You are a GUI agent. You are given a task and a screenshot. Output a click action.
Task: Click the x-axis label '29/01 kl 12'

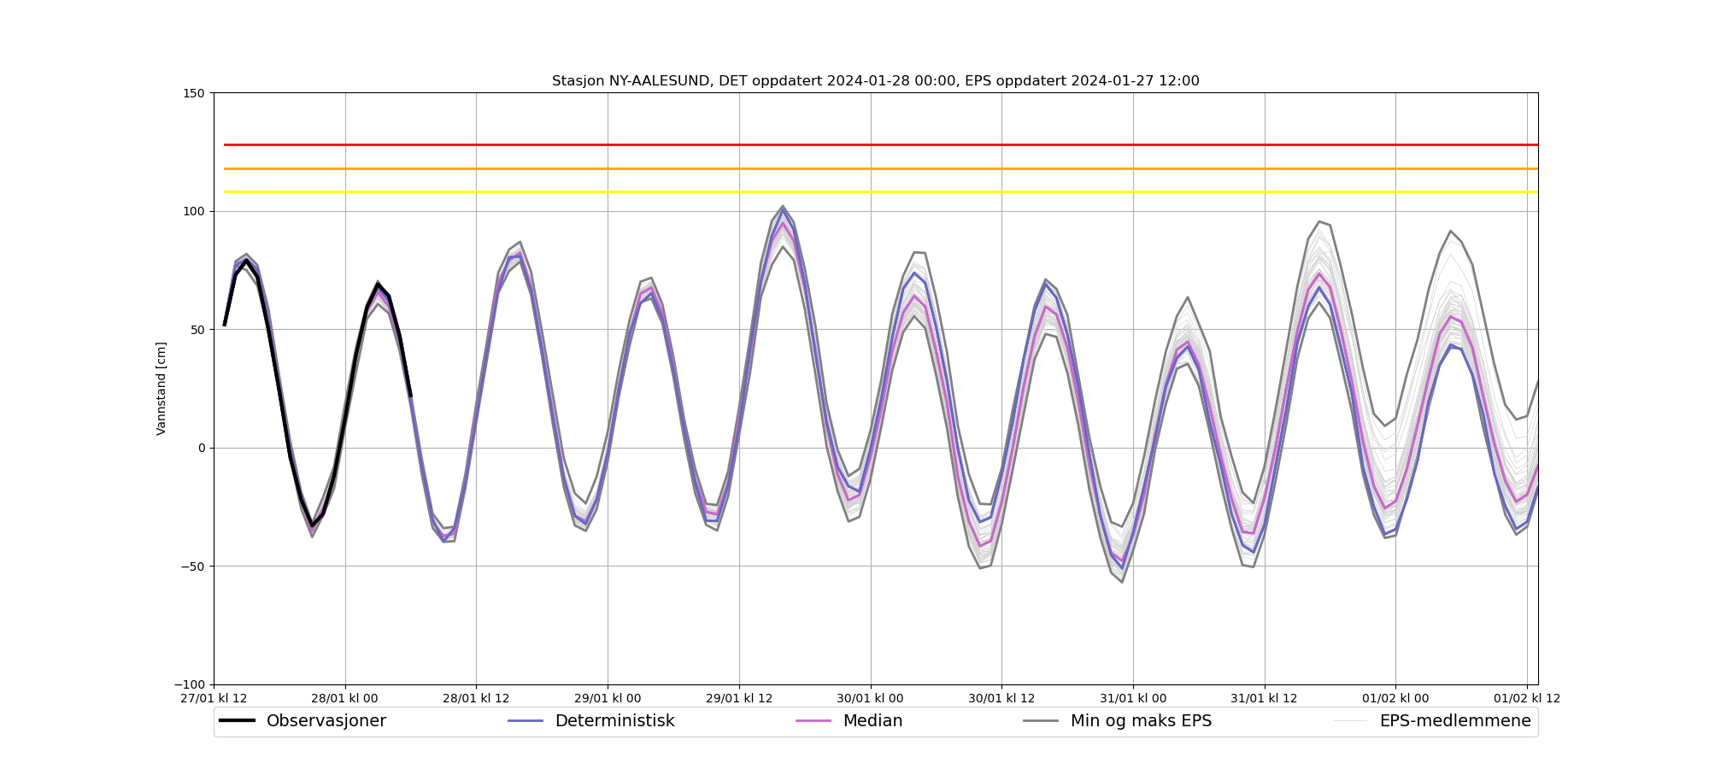pos(739,698)
